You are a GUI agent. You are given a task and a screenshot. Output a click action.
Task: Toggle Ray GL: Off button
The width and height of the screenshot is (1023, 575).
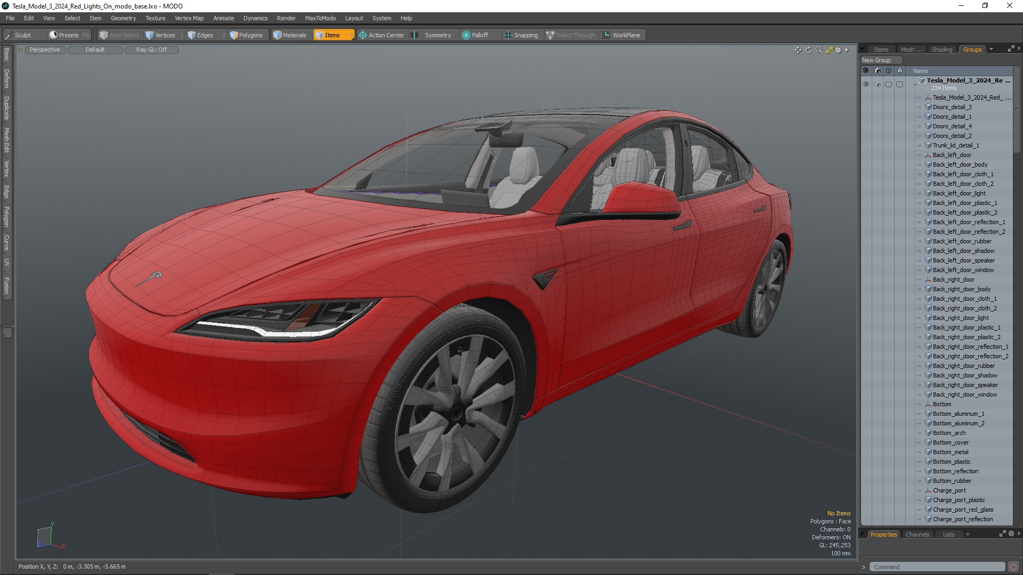[x=151, y=50]
